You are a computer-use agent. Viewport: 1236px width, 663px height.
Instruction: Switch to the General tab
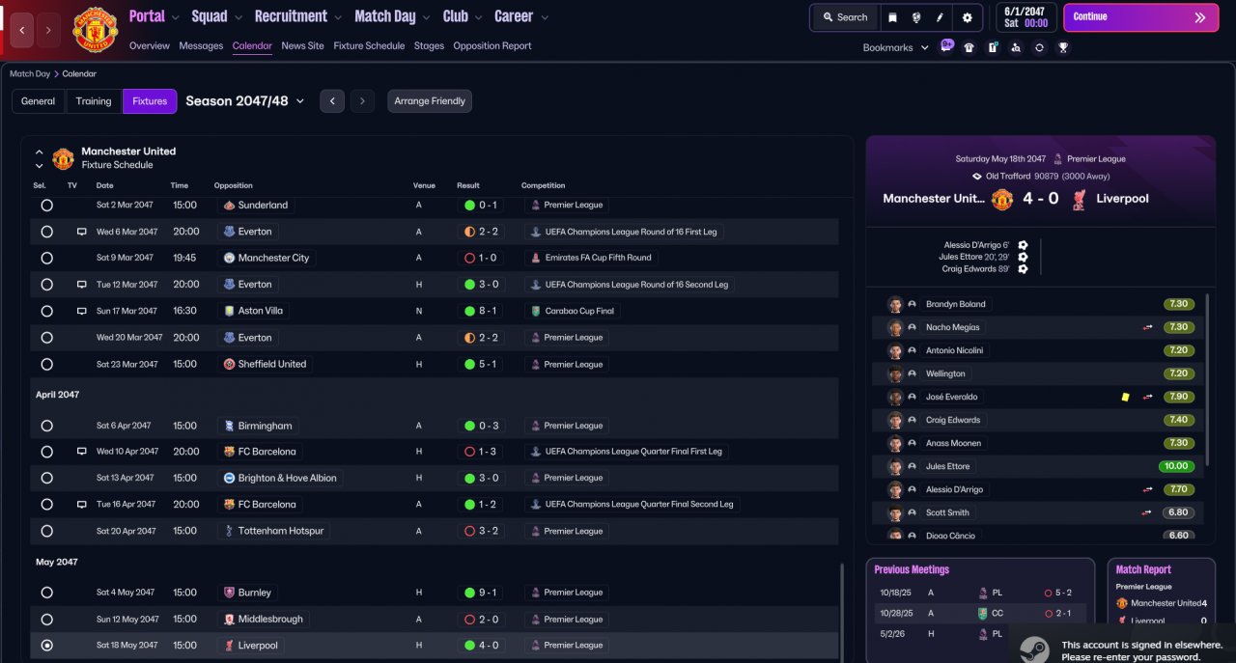click(x=39, y=101)
